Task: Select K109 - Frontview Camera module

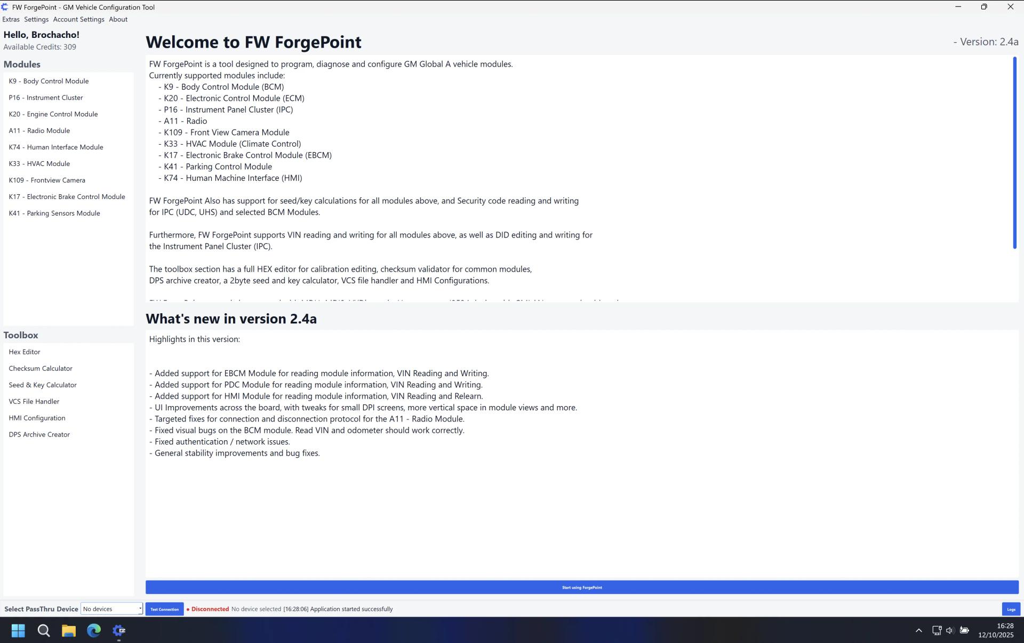Action: pos(68,180)
